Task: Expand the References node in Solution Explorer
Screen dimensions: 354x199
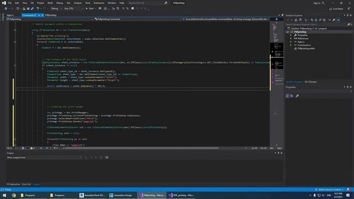Action: click(291, 39)
